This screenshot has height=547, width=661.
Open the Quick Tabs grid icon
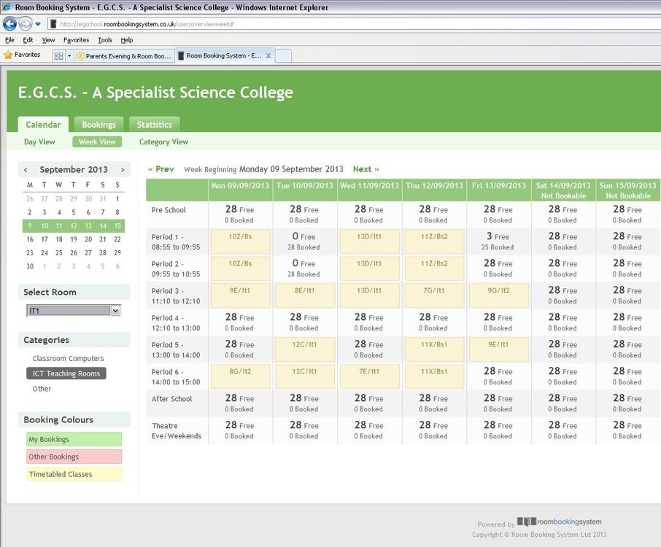(58, 55)
